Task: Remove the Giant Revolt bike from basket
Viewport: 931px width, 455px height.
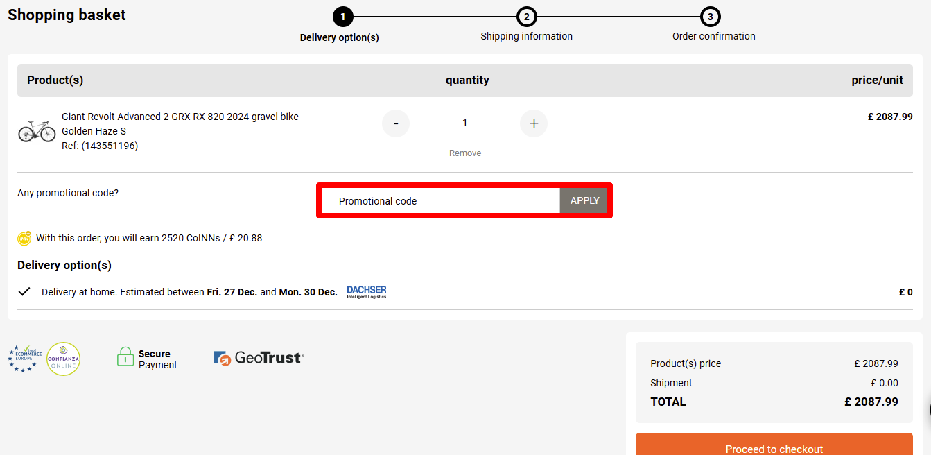Action: click(465, 153)
